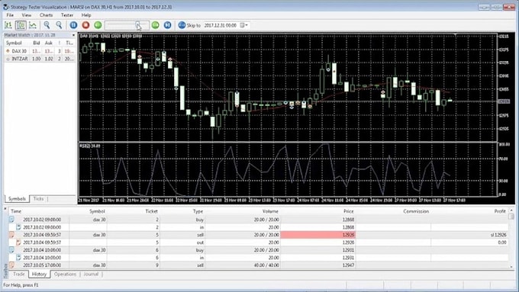The width and height of the screenshot is (519, 292).
Task: Click the RSI indicator label in subwindow
Action: 90,146
